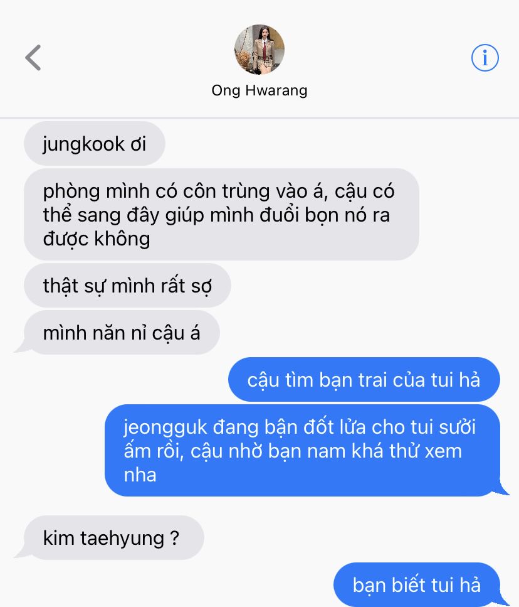The image size is (519, 607).
Task: Tap the word "taehyung" in the gray bubble
Action: pyautogui.click(x=122, y=539)
